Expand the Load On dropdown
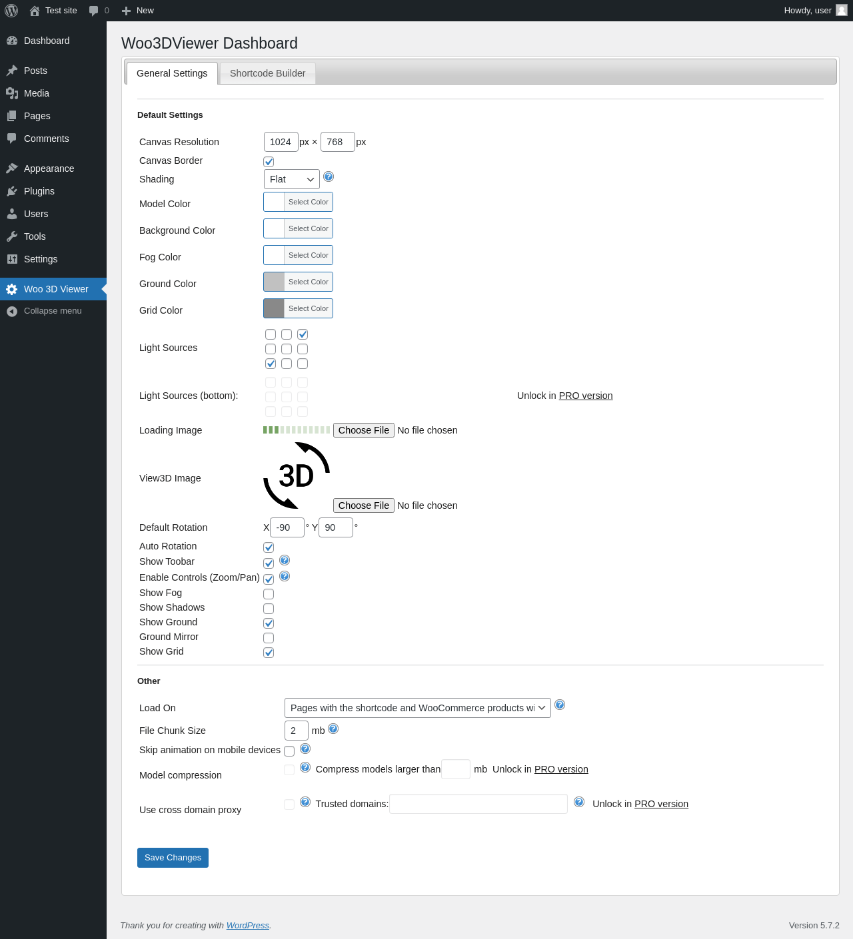 pos(417,708)
